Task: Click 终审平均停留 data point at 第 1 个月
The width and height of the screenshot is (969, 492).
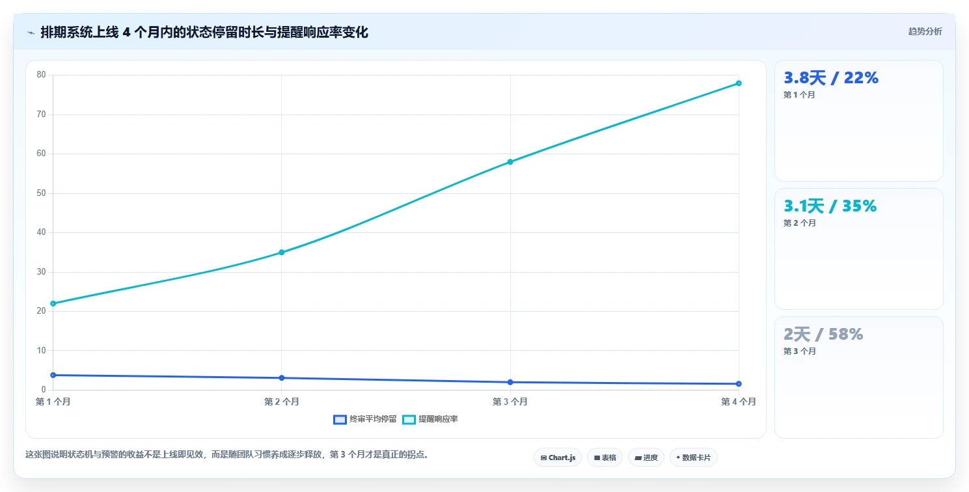Action: coord(53,375)
